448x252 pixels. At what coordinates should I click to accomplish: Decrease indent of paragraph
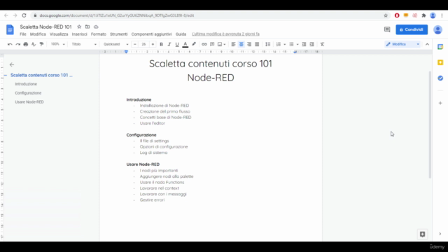[x=304, y=44]
